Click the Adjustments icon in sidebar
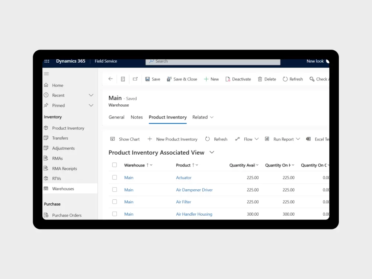Viewport: 372px width, 279px height. pyautogui.click(x=46, y=148)
